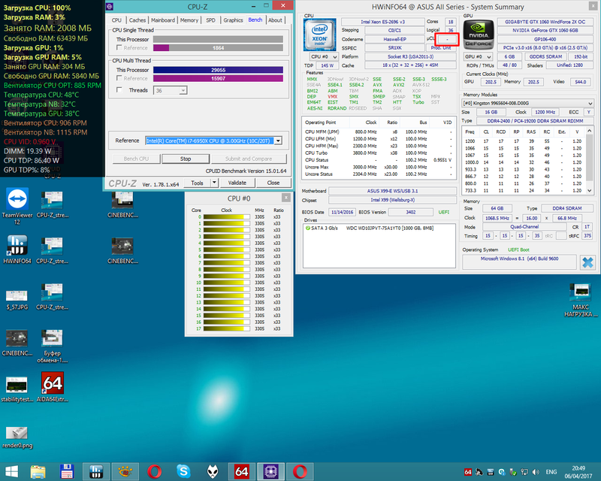The width and height of the screenshot is (601, 481).
Task: Switch to HWiNFO64 in the taskbar
Action: tap(96, 472)
